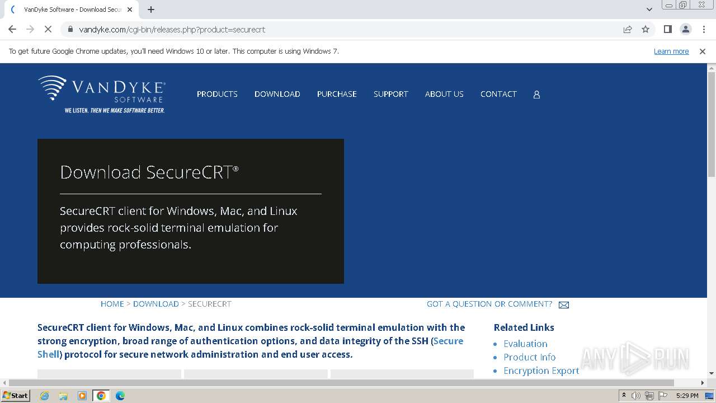Open the PURCHASE menu
716x403 pixels.
pos(337,94)
